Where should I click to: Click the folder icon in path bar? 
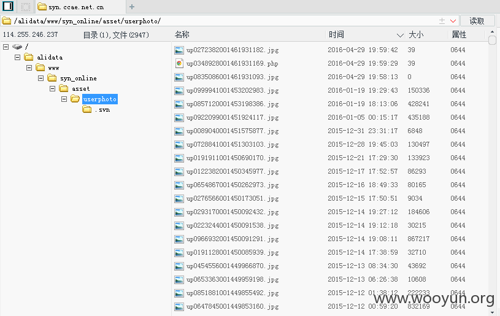click(x=6, y=21)
